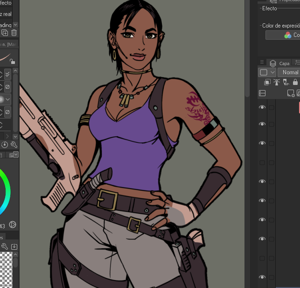The image size is (300, 288).
Task: Open the Normal blending mode dropdown
Action: point(289,72)
